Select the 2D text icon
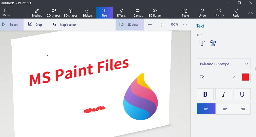 202,43
